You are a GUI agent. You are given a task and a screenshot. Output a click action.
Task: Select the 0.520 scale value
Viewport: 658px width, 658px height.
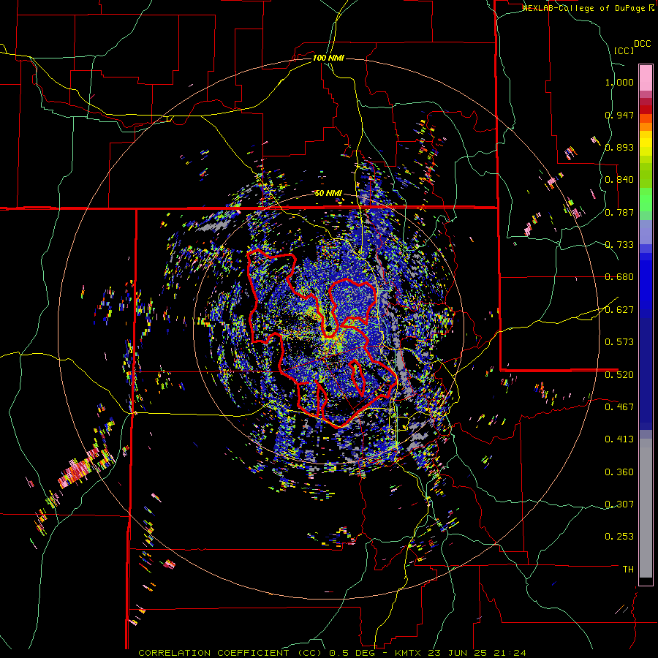tap(619, 375)
